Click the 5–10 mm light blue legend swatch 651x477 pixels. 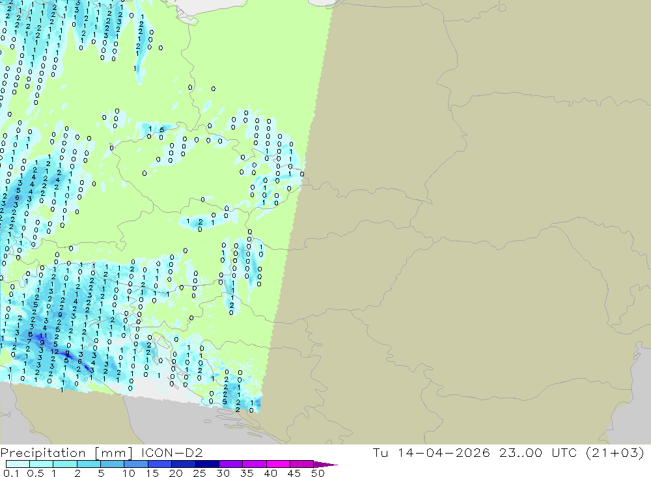[x=112, y=464]
